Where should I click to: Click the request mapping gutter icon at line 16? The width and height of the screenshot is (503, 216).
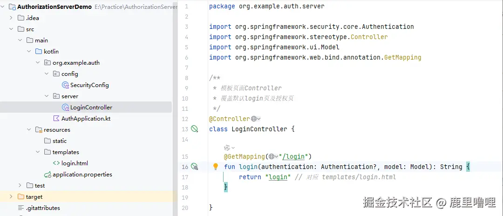[x=194, y=166]
